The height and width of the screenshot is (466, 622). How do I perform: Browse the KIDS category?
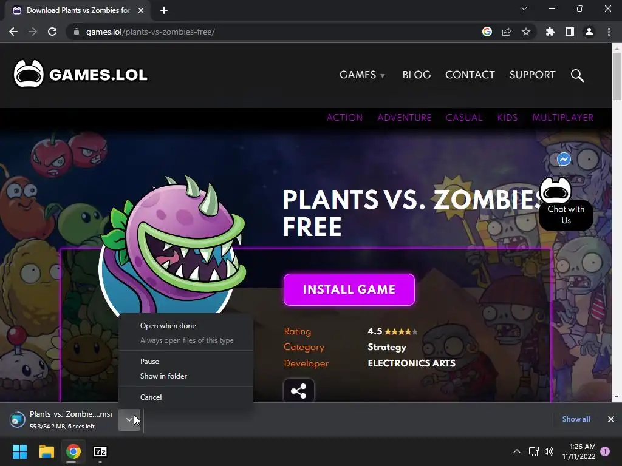pos(507,118)
